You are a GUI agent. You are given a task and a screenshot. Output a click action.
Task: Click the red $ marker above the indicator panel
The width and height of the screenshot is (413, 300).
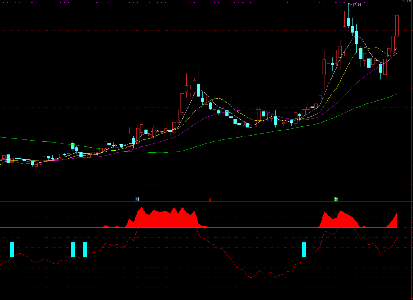pyautogui.click(x=210, y=200)
